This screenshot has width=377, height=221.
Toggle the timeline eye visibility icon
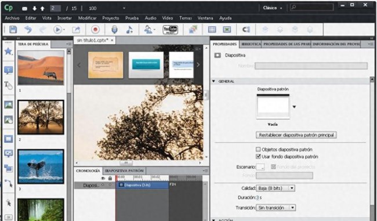point(103,178)
